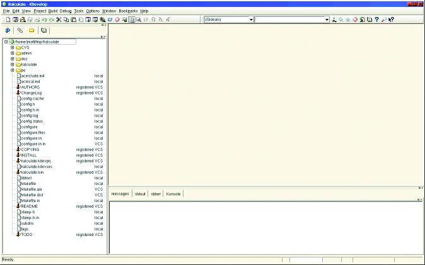425x265 pixels.
Task: Click the Cut scissors icon
Action: point(59,20)
